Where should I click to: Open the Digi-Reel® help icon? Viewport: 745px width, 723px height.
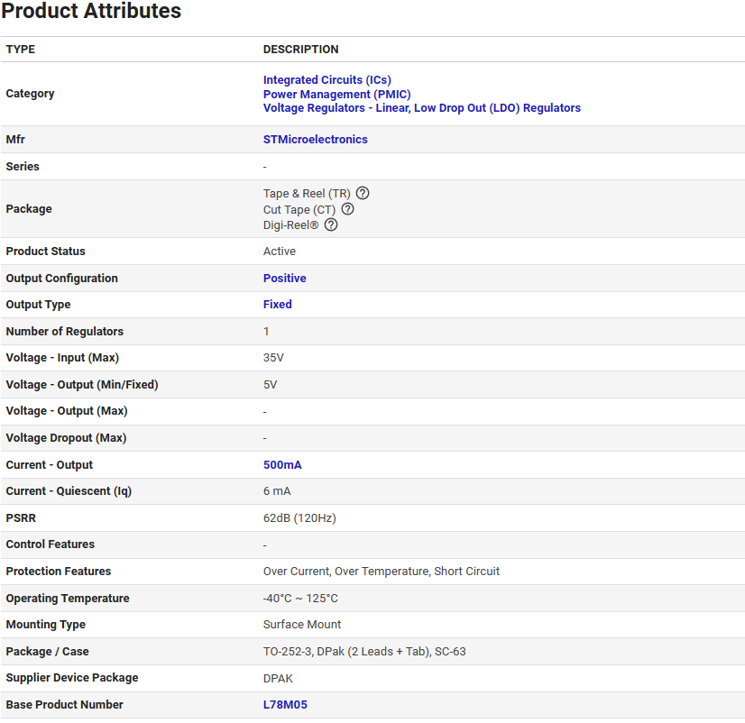[331, 225]
